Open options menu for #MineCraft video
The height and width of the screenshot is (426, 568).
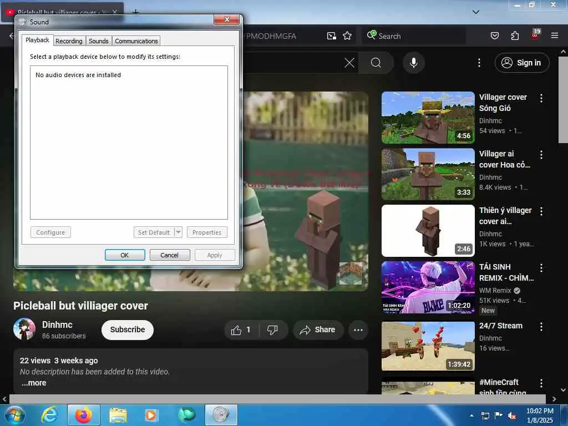click(541, 383)
